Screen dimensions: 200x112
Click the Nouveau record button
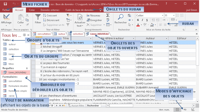pyautogui.click(x=93, y=15)
